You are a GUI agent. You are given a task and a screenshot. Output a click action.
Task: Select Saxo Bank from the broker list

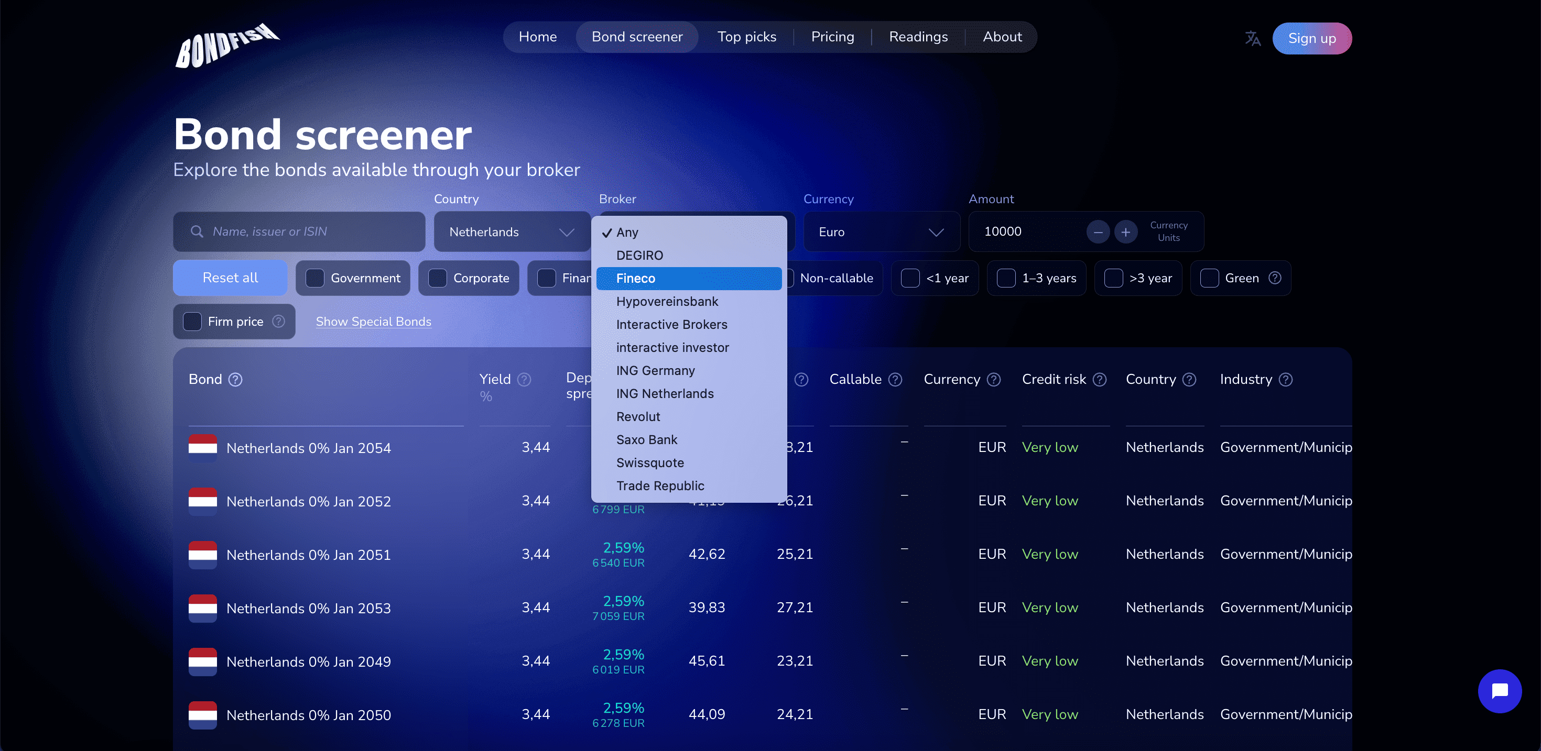(647, 439)
